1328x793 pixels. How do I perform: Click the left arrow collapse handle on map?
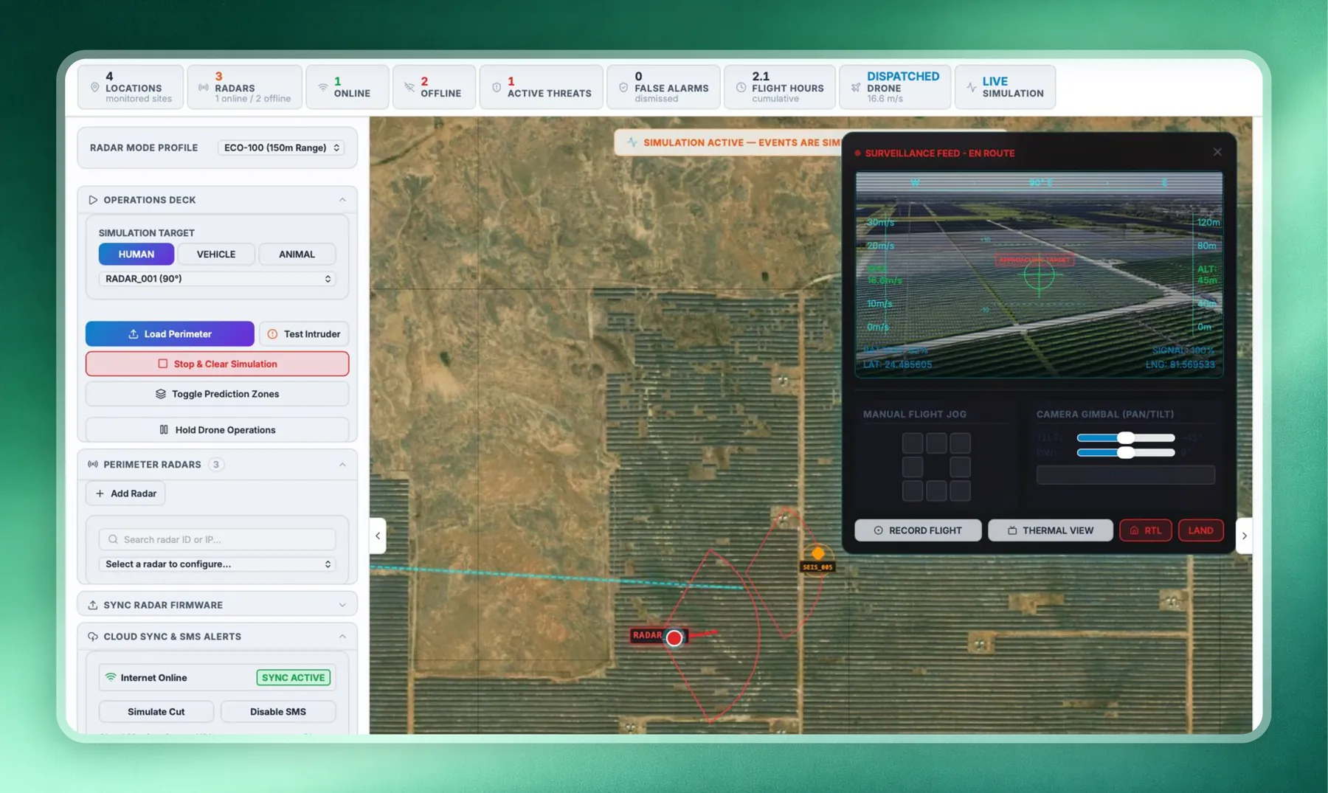[378, 536]
